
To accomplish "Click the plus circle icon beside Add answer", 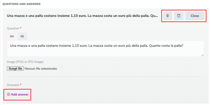I will coord(8,94).
